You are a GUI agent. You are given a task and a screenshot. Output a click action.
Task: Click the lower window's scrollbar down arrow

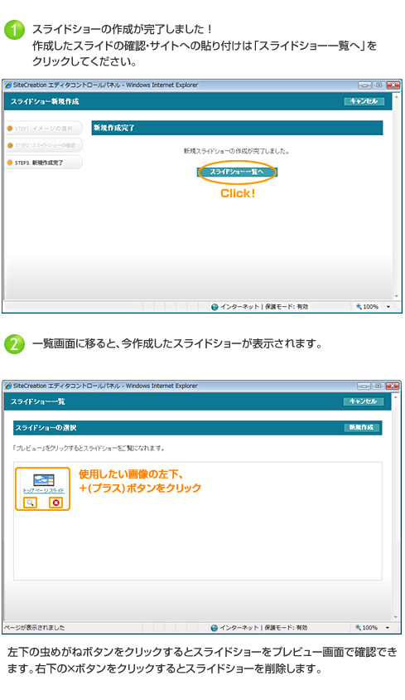[397, 617]
